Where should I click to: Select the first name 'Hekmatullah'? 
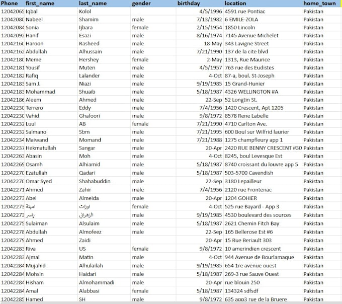(41, 148)
